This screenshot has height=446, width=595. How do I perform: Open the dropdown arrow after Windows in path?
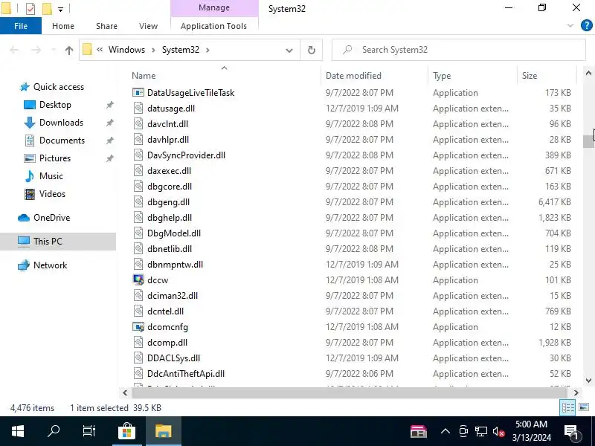tap(153, 50)
